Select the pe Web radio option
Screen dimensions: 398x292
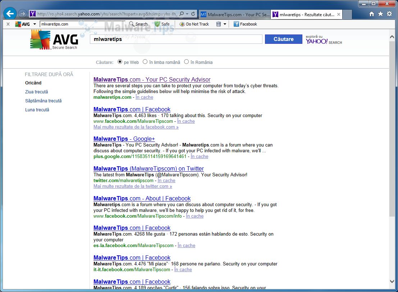[120, 62]
